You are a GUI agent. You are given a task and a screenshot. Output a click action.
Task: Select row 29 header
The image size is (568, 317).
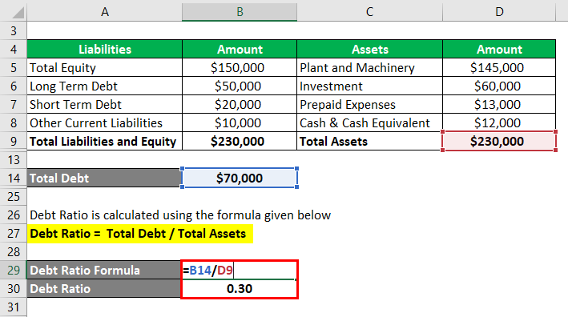[x=14, y=270]
